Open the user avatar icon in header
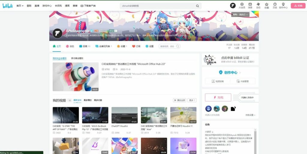This screenshot has width=307, height=154. point(233,5)
